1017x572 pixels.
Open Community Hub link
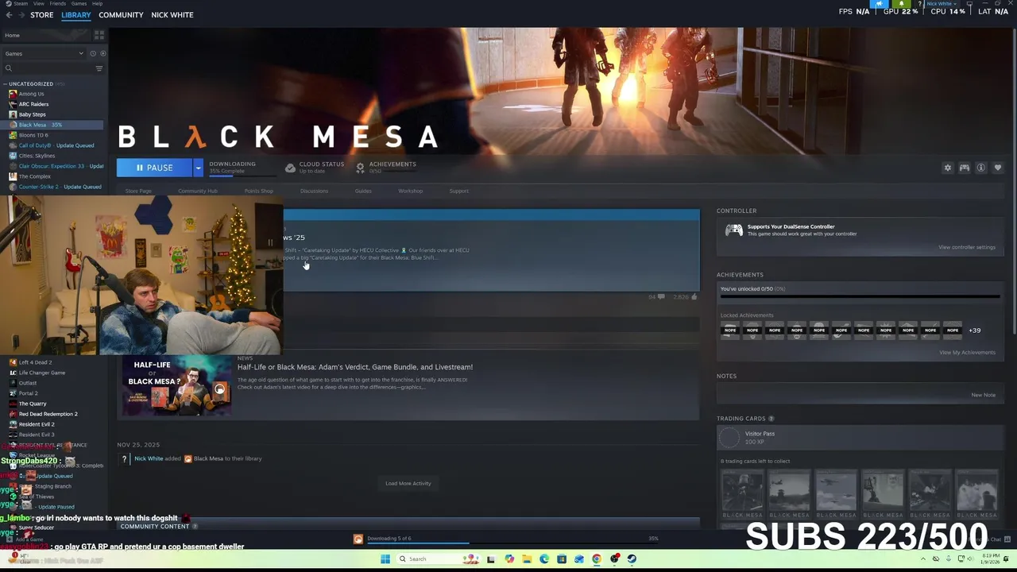click(x=197, y=191)
